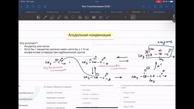Tap the red screen recording indicator
This screenshot has width=194, height=109.
[x=159, y=2]
